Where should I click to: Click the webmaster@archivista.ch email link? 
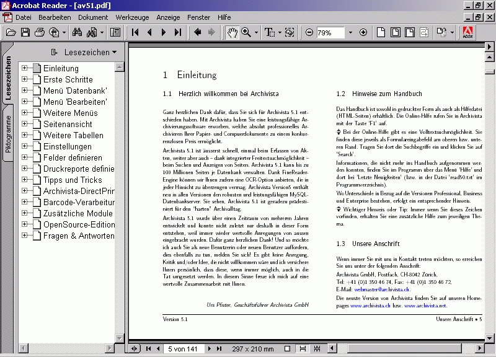pos(382,289)
